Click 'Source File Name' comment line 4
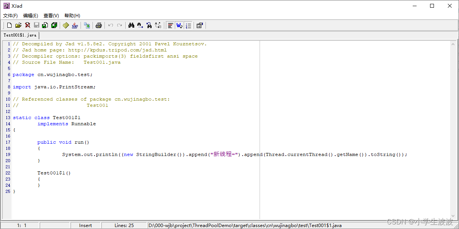The height and width of the screenshot is (229, 459). pyautogui.click(x=67, y=62)
